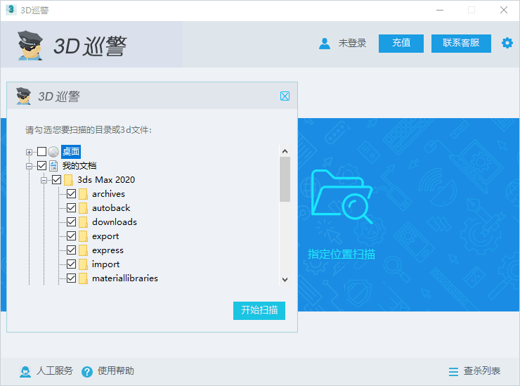The width and height of the screenshot is (520, 386).
Task: Collapse the 我的文档 tree node
Action: point(30,166)
